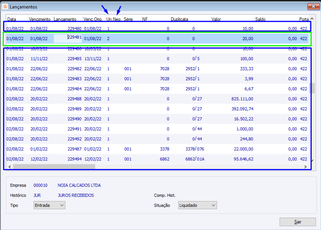Click the valor 244,80 cell
Viewport: 321px width, 230px height.
[x=247, y=139]
